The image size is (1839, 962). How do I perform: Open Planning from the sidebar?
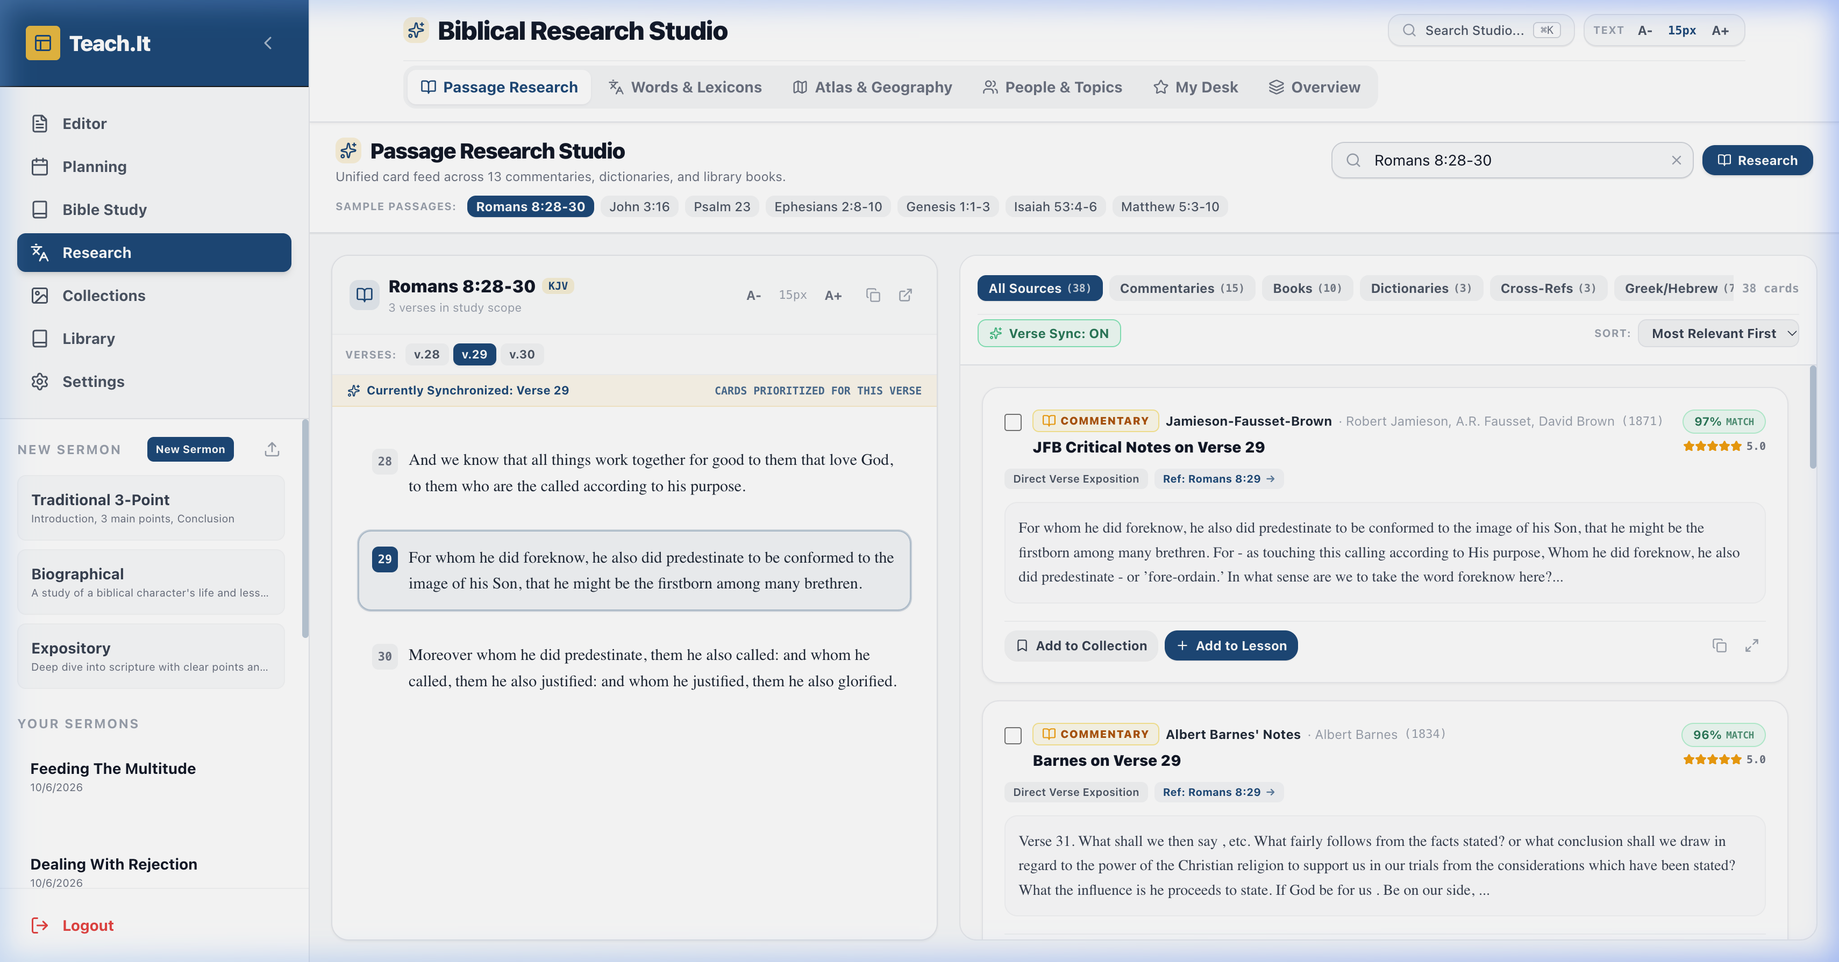154,166
